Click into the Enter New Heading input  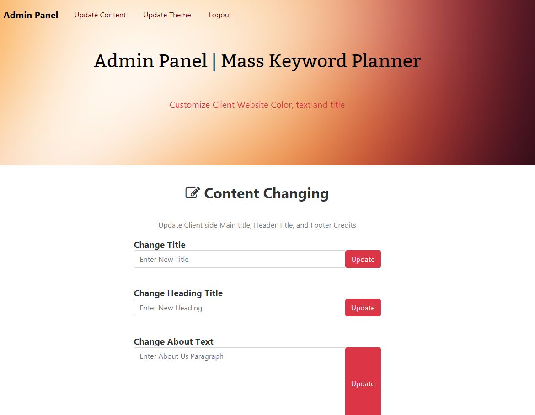point(239,308)
